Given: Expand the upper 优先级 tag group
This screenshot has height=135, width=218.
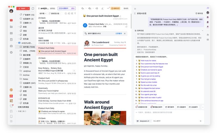Looking at the screenshot, I should pos(18,39).
